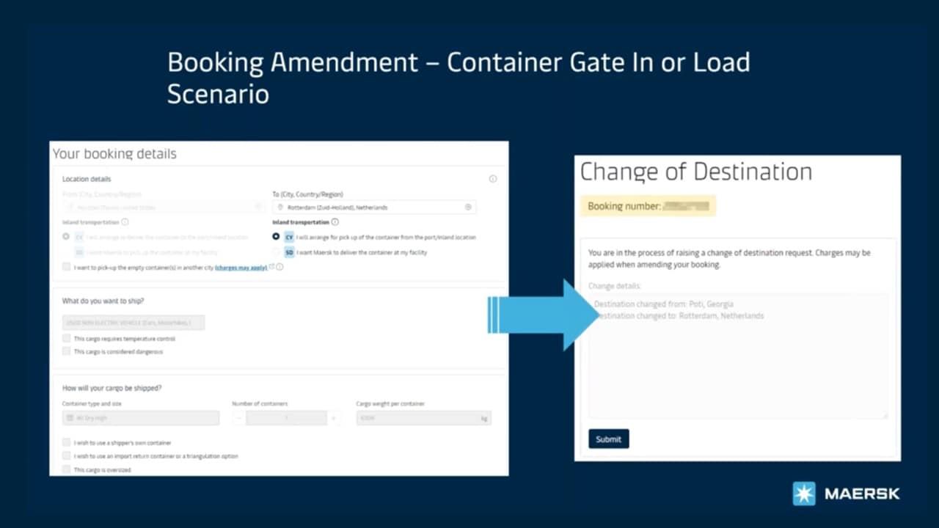Click the Maersk star logo

pos(804,494)
